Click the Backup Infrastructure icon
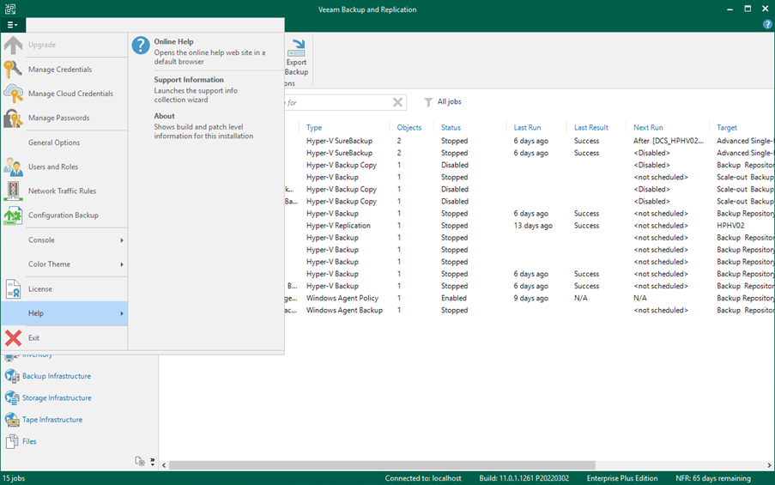775x485 pixels. click(12, 376)
